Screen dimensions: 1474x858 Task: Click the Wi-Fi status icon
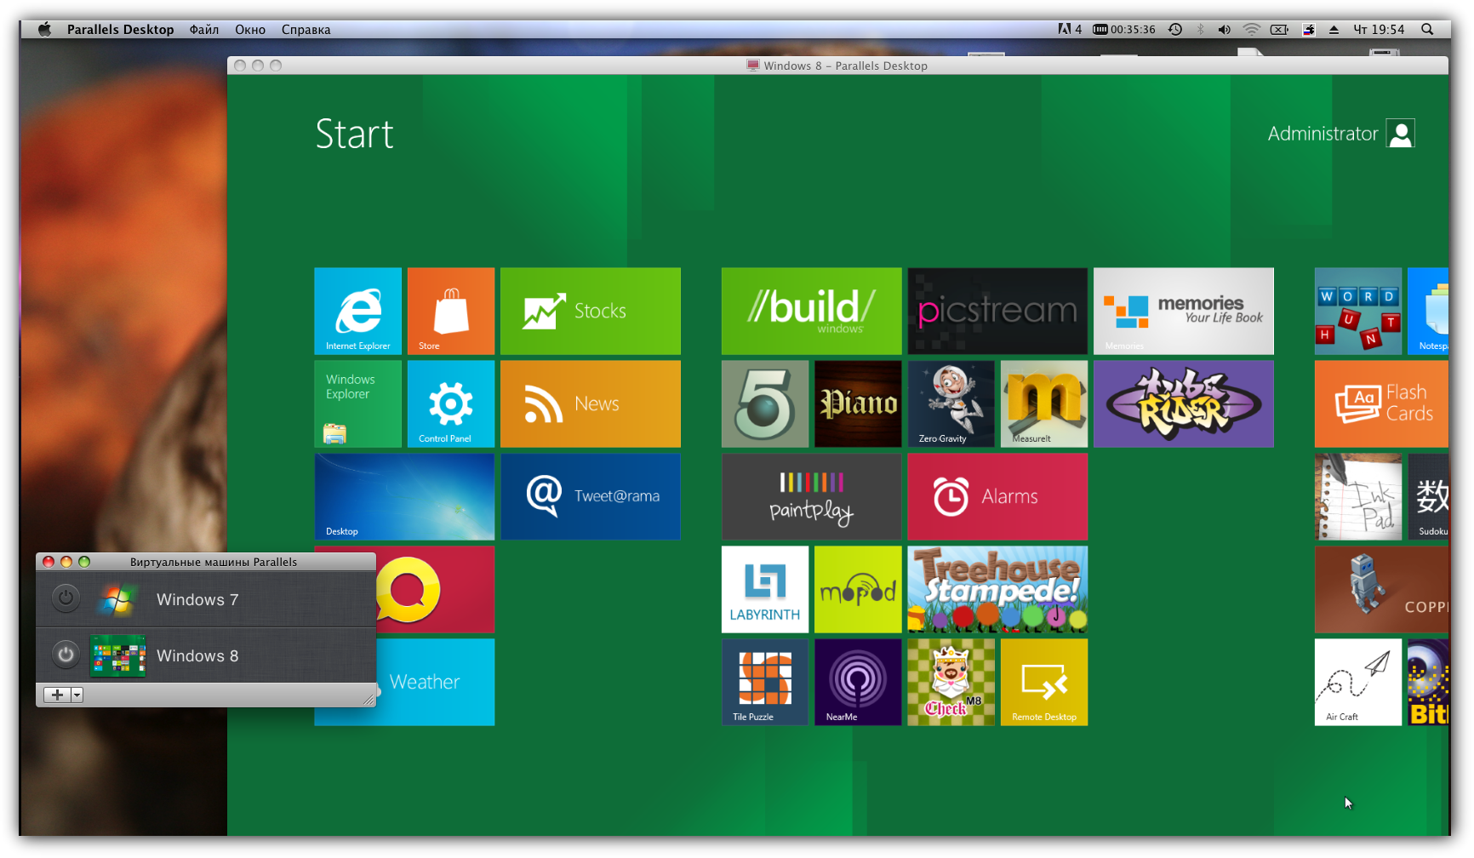pos(1251,29)
